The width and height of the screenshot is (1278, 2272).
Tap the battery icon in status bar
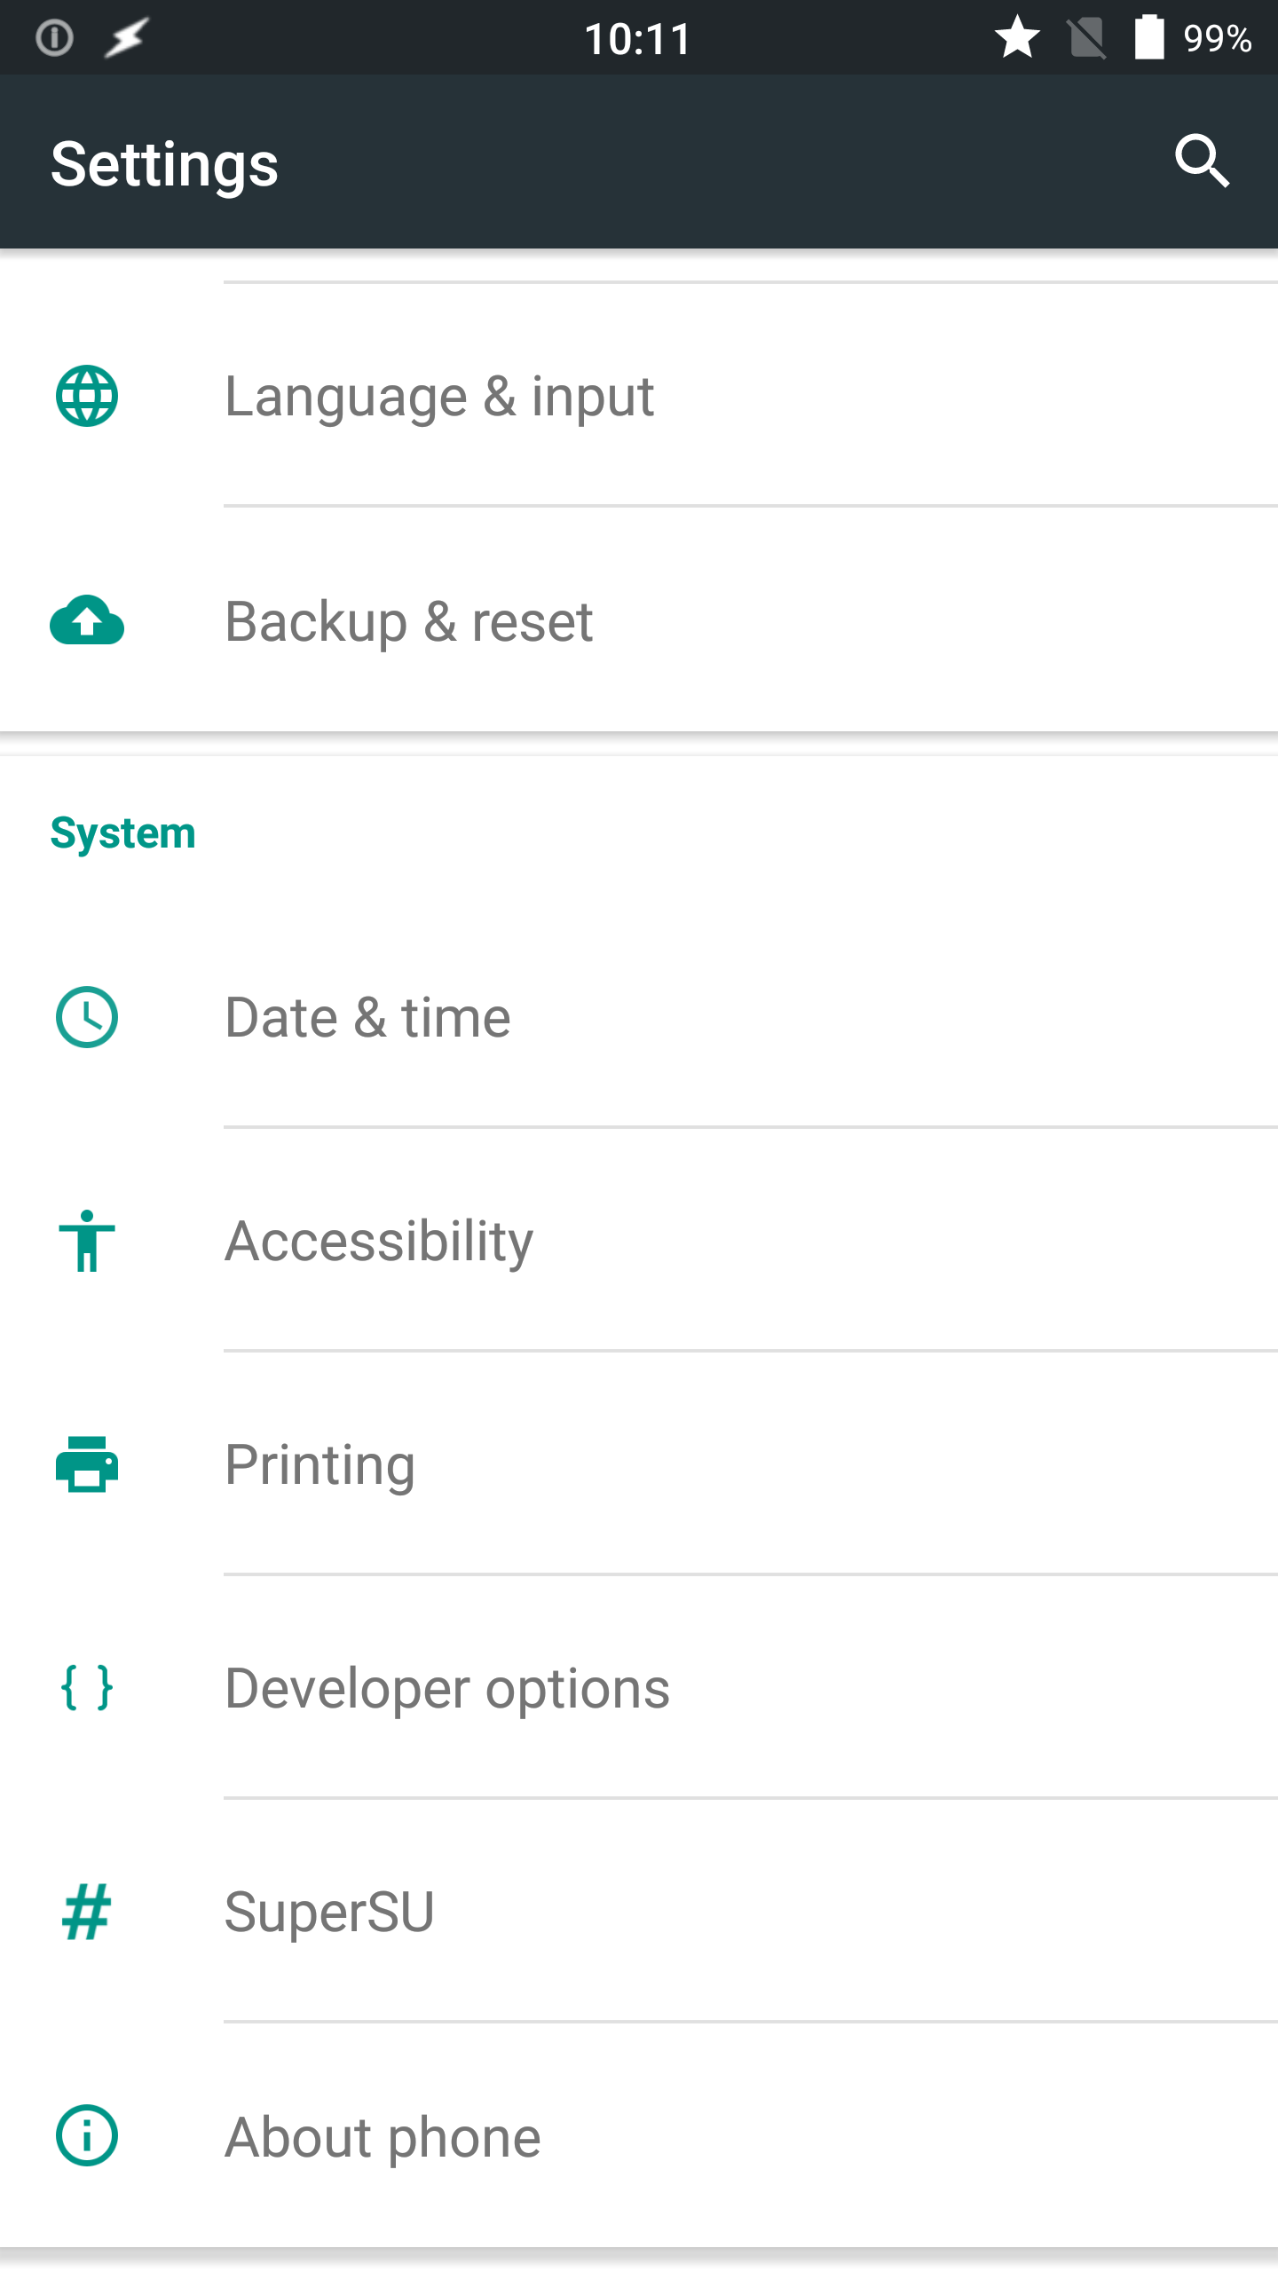pyautogui.click(x=1148, y=37)
